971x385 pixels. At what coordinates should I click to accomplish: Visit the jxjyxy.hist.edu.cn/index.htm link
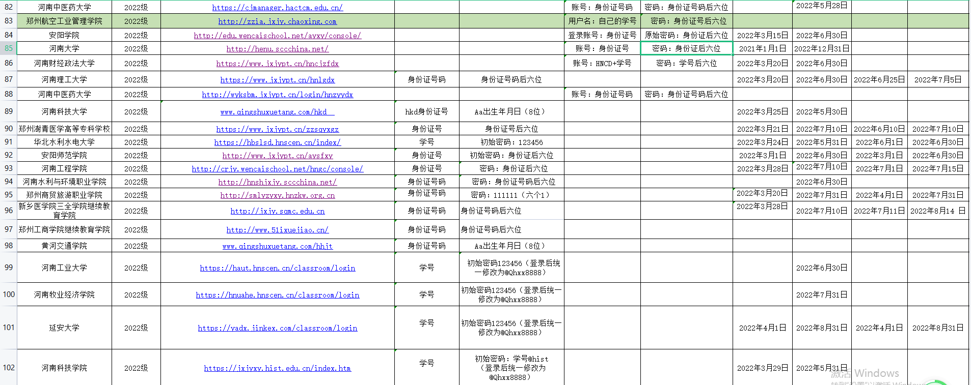click(277, 368)
